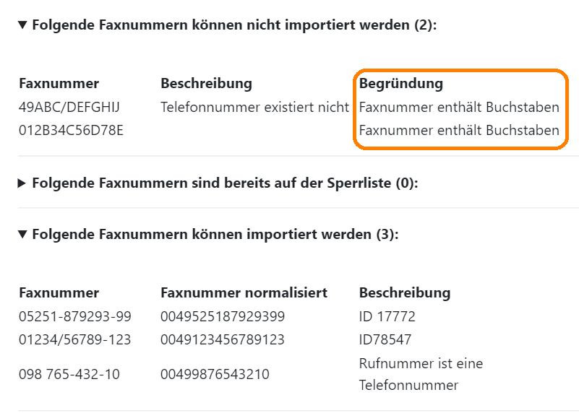Click the 'Faxnummer normalisiert' column header
579x413 pixels.
(244, 293)
